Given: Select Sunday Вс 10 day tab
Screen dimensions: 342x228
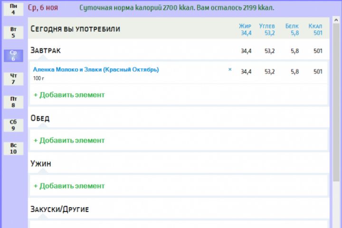Looking at the screenshot, I should pyautogui.click(x=13, y=148).
